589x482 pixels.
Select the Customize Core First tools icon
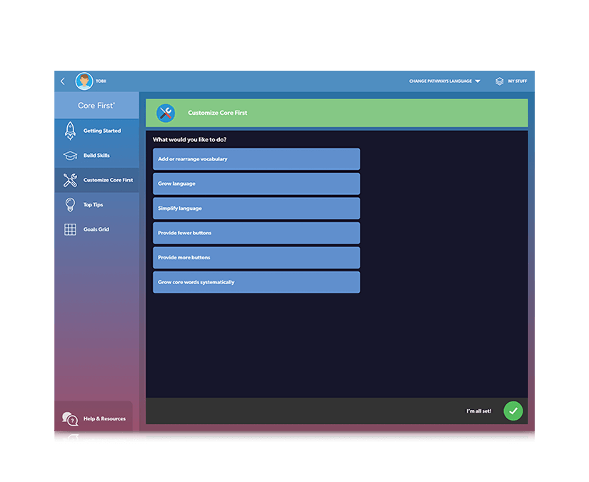click(x=71, y=179)
